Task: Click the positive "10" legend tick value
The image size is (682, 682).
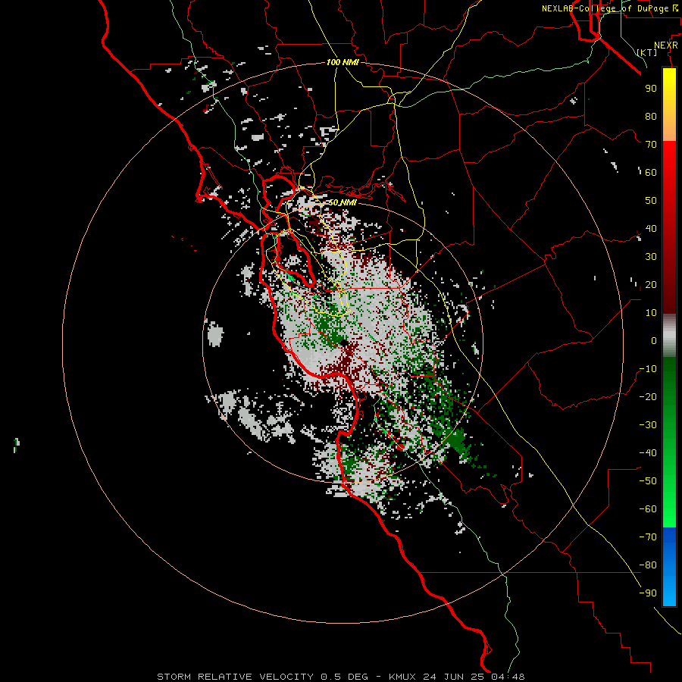Action: 651,313
